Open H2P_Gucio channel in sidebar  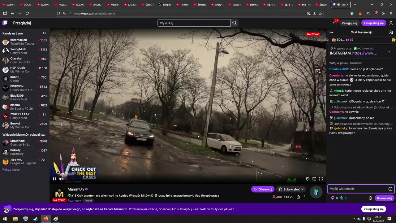click(x=25, y=70)
